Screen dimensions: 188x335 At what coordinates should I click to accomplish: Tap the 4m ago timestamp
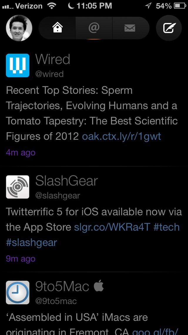pos(21,152)
